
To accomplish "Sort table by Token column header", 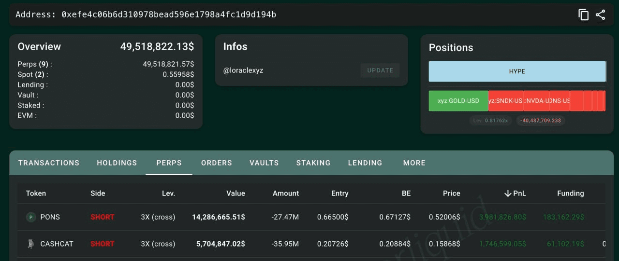I will 36,193.
